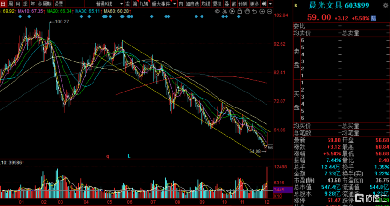This screenshot has height=206, width=390.
Task: Click the last price 59.00
Action: pos(319,17)
